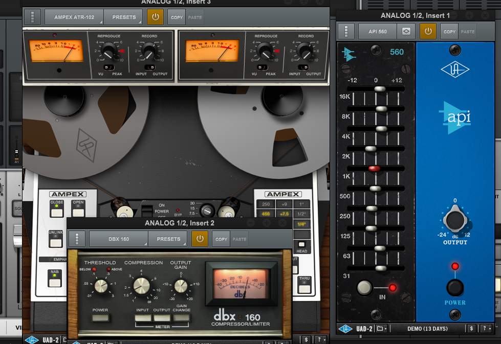Open the Ampex ATR-102 PRESETS dropdown

point(124,17)
